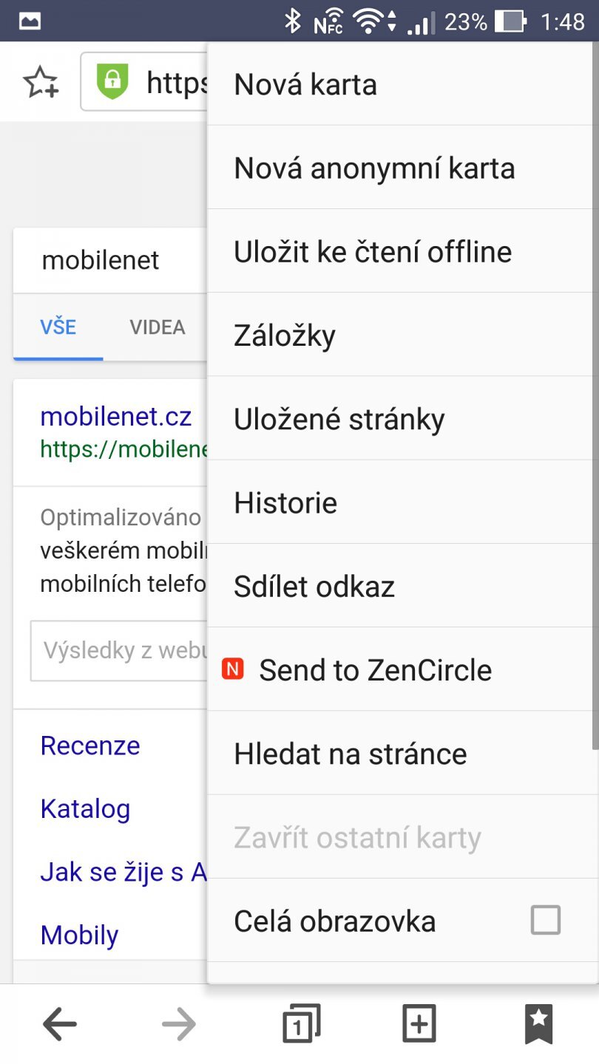Go back with the left arrow
The image size is (599, 1064).
pyautogui.click(x=60, y=1024)
